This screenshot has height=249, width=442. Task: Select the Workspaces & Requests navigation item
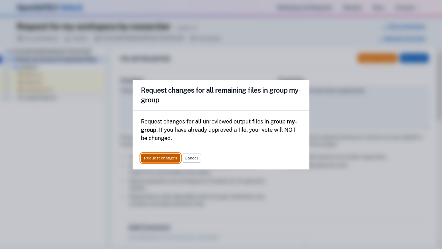(x=305, y=7)
